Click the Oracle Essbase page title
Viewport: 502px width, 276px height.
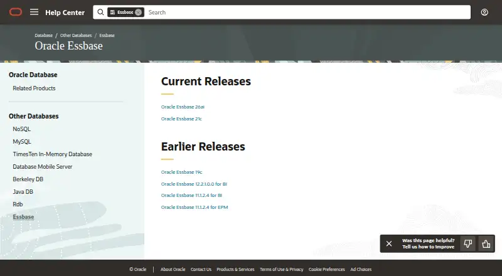69,46
